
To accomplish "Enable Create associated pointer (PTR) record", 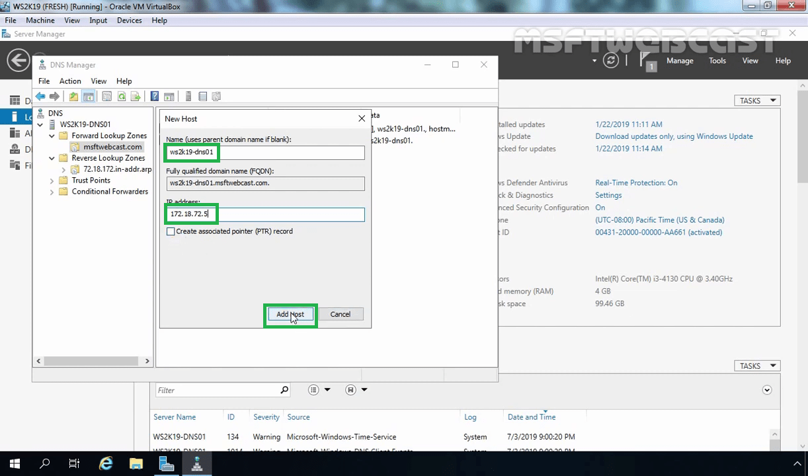I will tap(171, 231).
